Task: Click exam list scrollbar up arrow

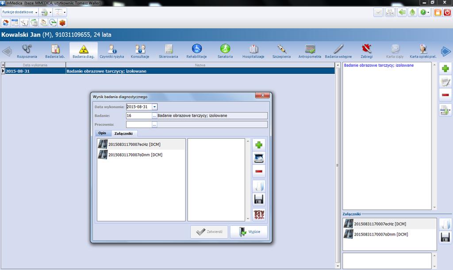Action: tap(338, 65)
